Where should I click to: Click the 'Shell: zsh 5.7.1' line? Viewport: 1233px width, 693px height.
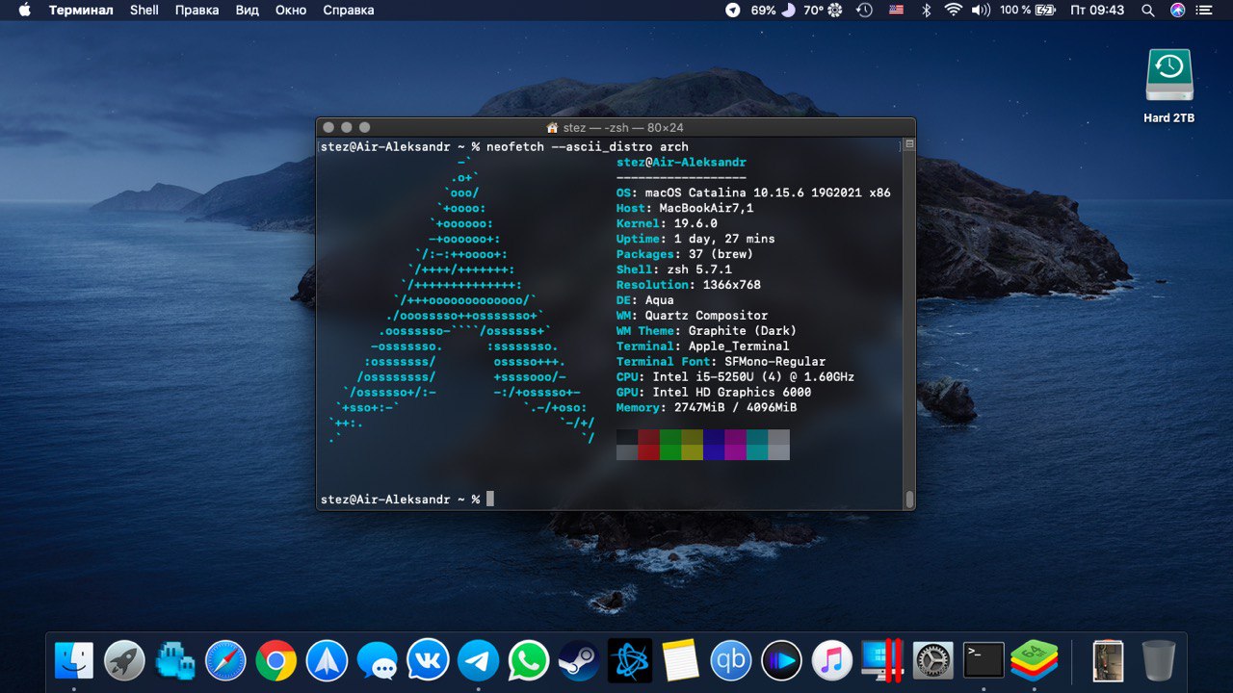(x=674, y=269)
